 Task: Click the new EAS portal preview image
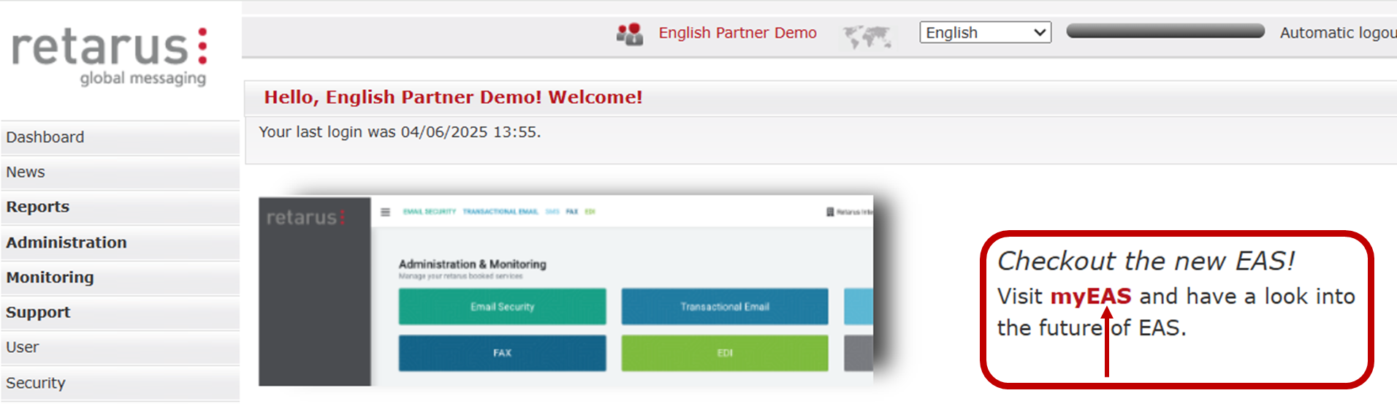tap(566, 291)
